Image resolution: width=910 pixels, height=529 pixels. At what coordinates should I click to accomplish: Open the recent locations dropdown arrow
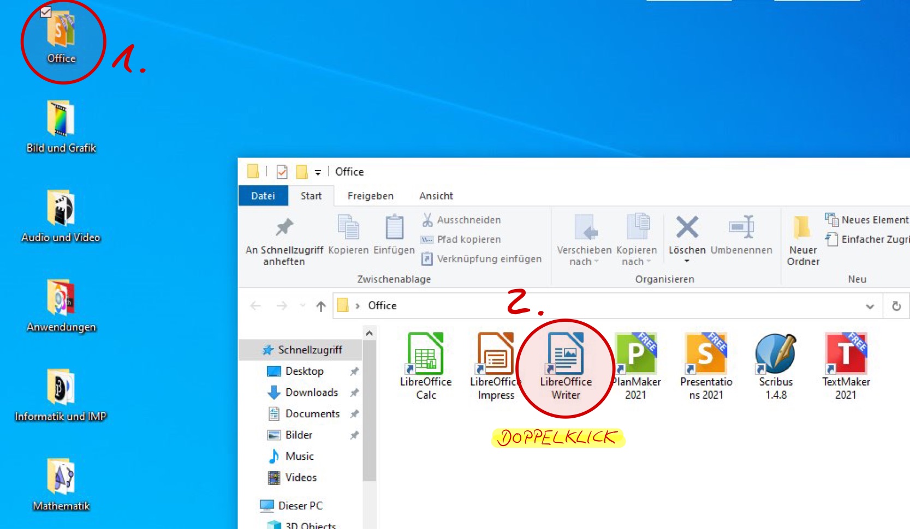302,306
